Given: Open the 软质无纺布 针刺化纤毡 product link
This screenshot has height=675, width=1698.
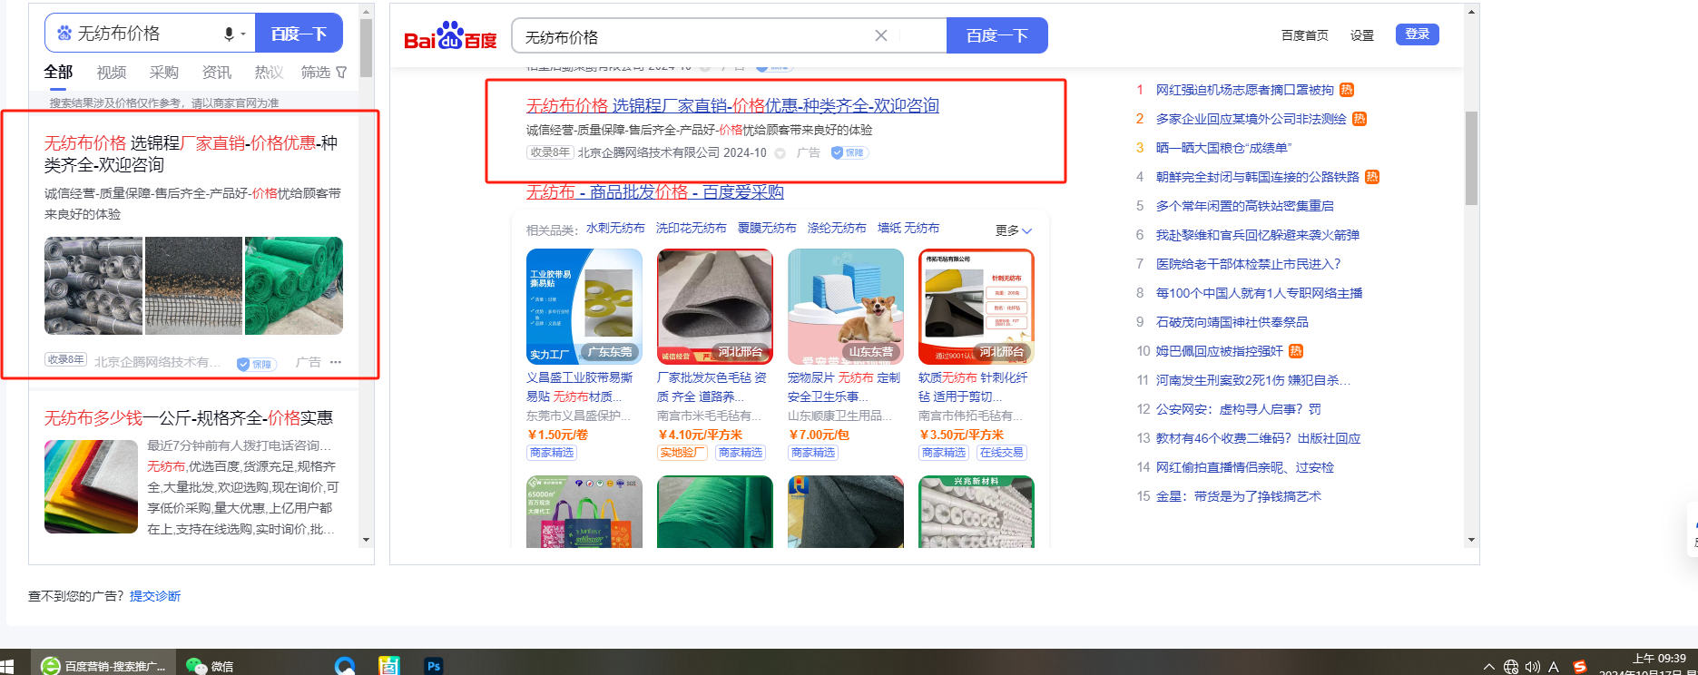Looking at the screenshot, I should (973, 386).
